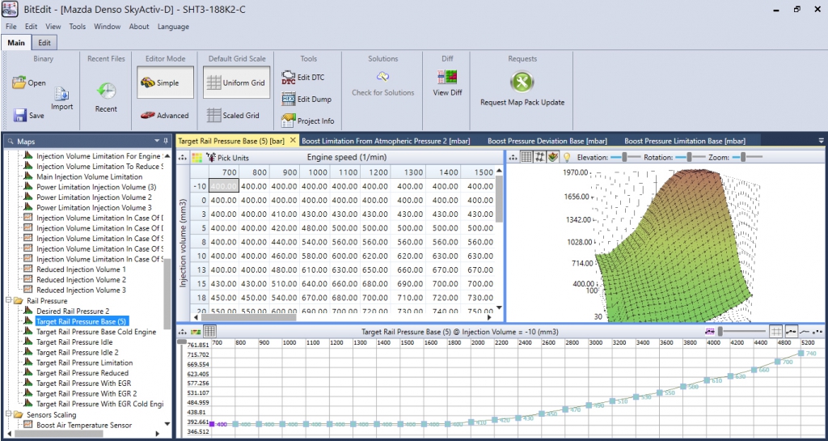Viewport: 828px width, 441px height.
Task: Click the Maps tree scroll down arrow
Action: 167,423
